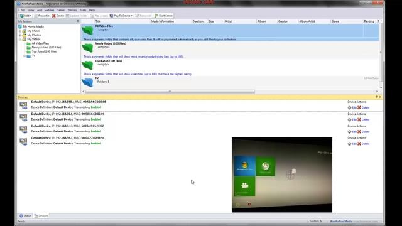Image resolution: width=402 pixels, height=226 pixels.
Task: Pin the My Folders panel
Action: tap(78, 21)
